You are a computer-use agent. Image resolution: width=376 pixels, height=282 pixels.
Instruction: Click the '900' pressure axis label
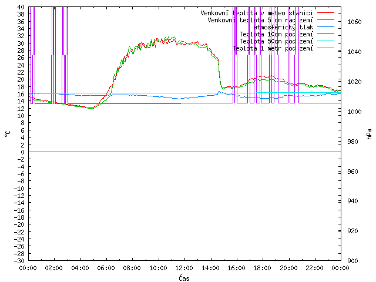pyautogui.click(x=352, y=261)
